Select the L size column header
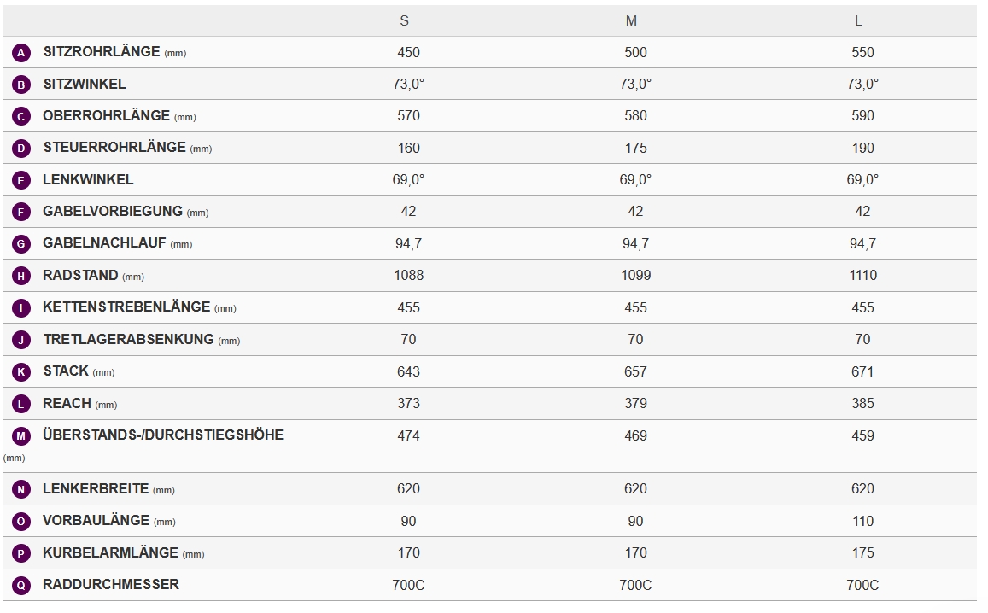This screenshot has width=988, height=613. click(x=858, y=21)
